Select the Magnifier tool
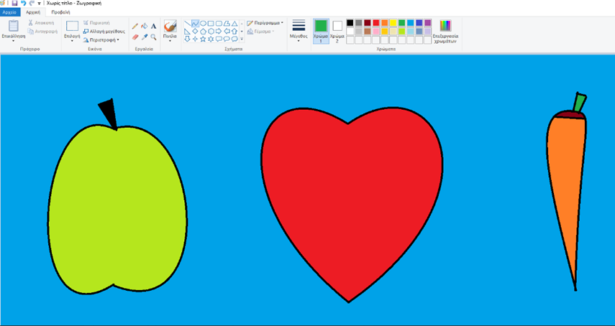 (x=153, y=37)
